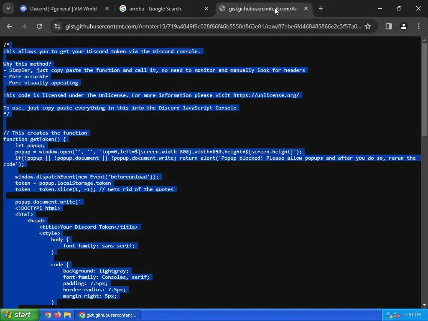
Task: Toggle the Chrome side panel
Action: [x=389, y=26]
